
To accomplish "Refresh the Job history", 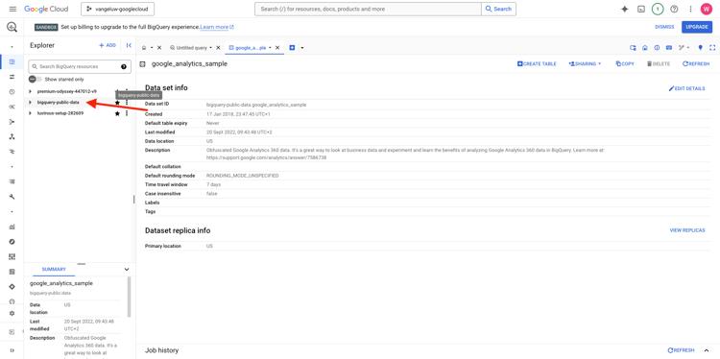I will pyautogui.click(x=681, y=350).
